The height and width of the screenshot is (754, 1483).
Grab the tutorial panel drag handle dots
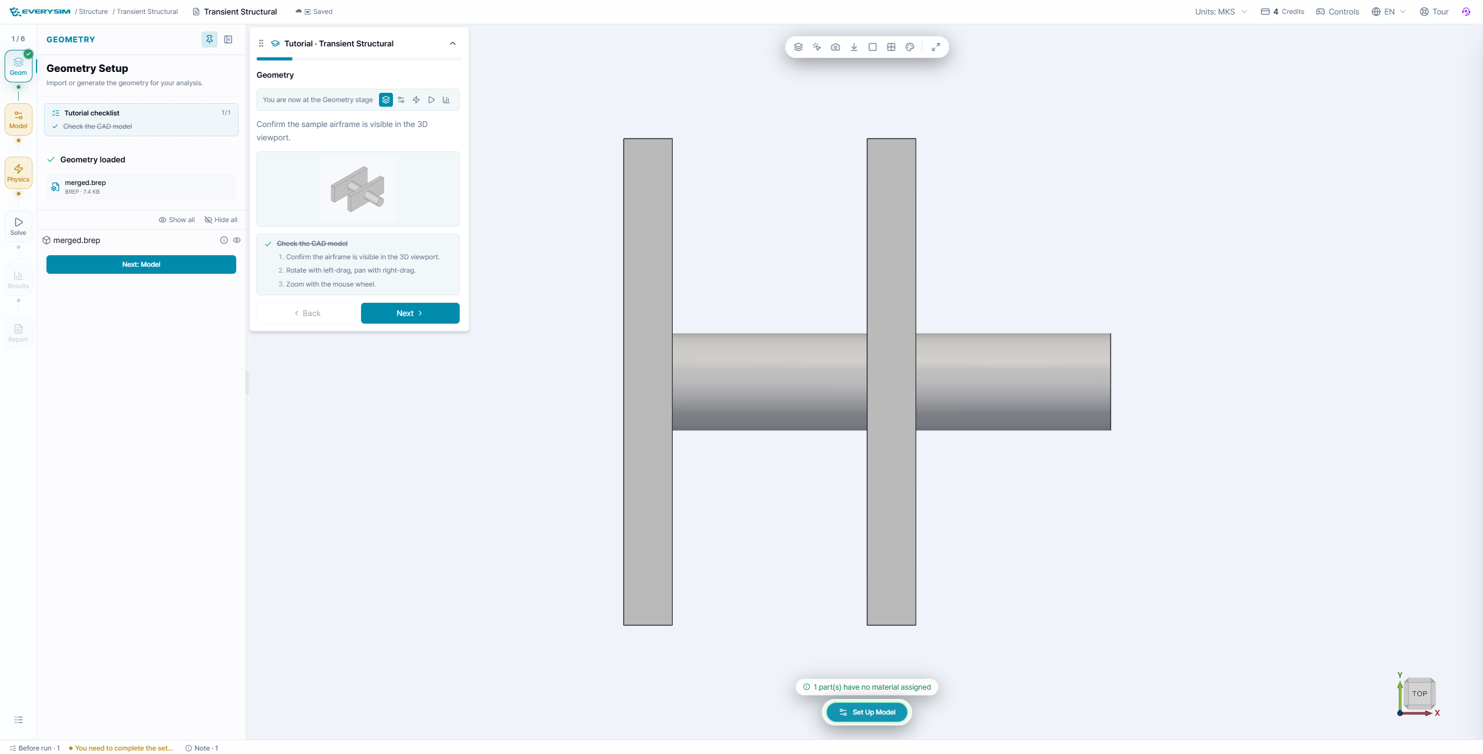pyautogui.click(x=261, y=43)
